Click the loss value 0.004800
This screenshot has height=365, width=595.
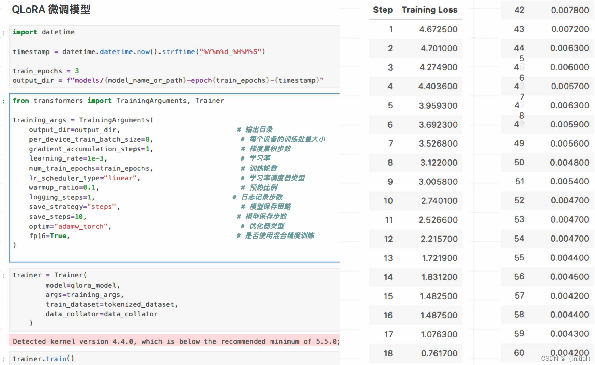point(570,163)
